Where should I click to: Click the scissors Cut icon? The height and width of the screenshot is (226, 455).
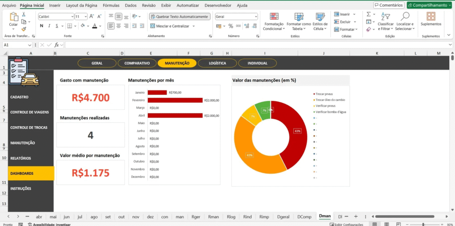click(24, 15)
